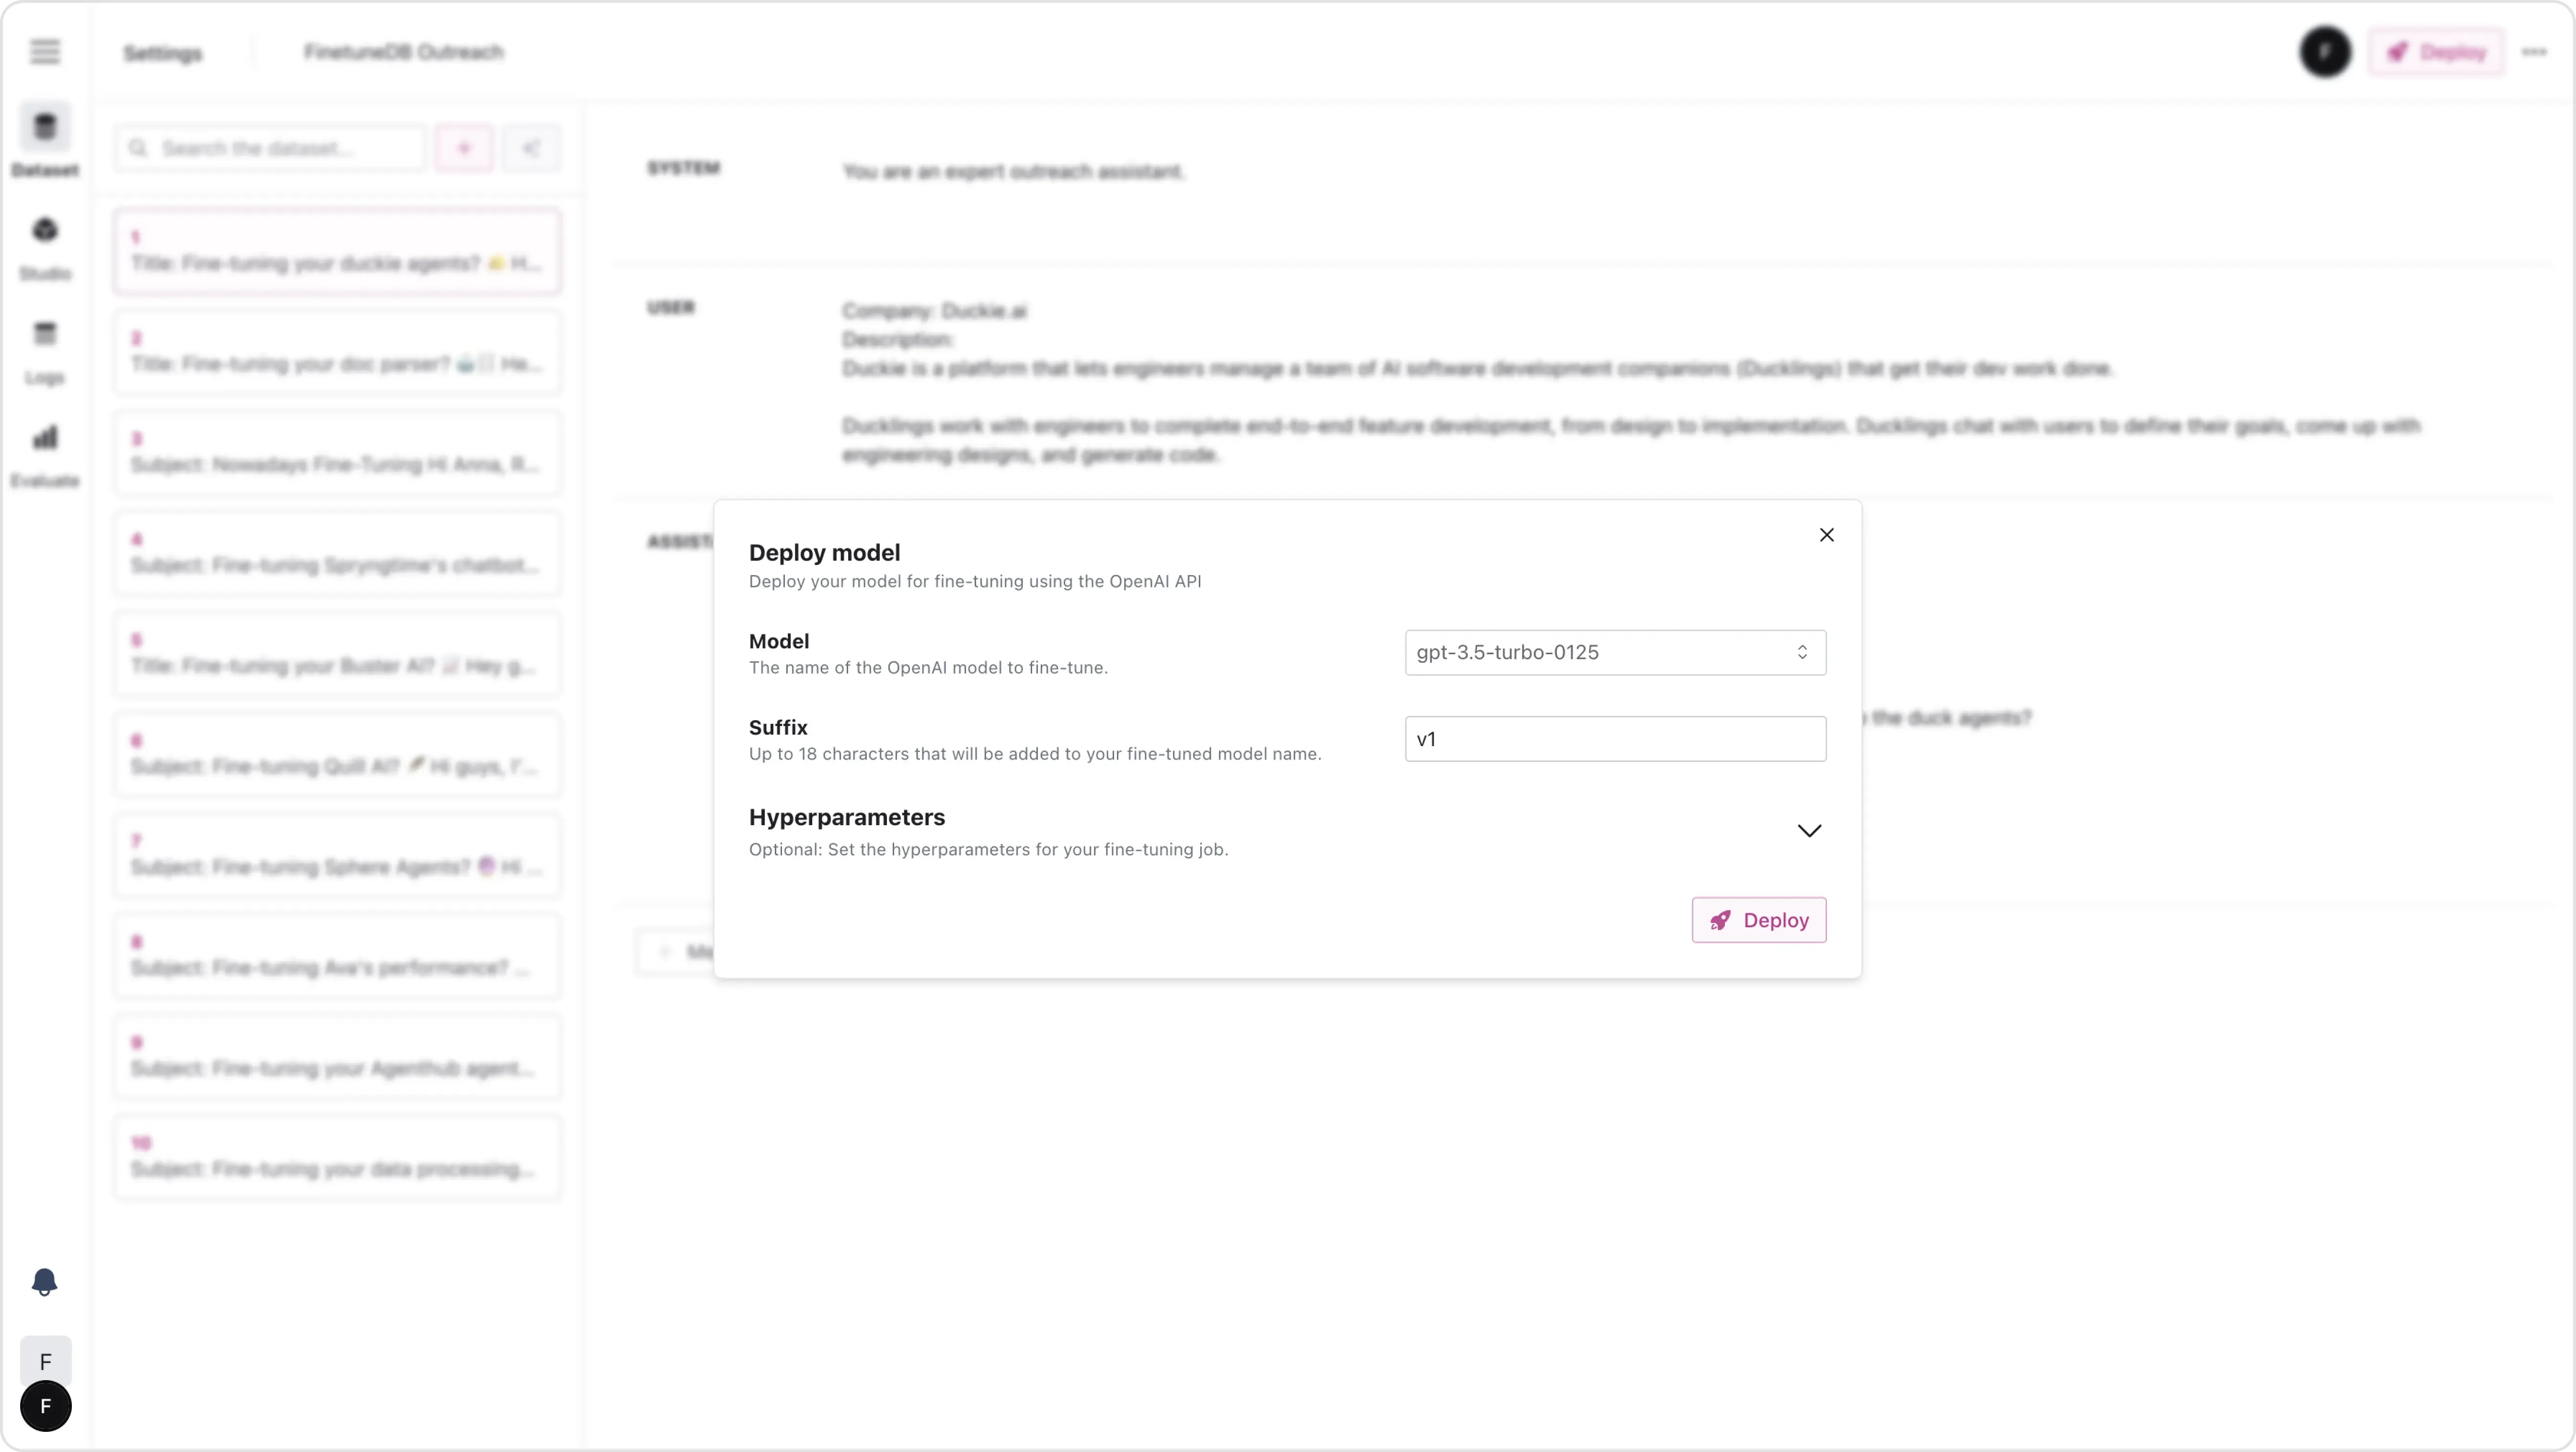The height and width of the screenshot is (1452, 2576).
Task: Click the FinetuneDB Outreach project title
Action: [404, 52]
